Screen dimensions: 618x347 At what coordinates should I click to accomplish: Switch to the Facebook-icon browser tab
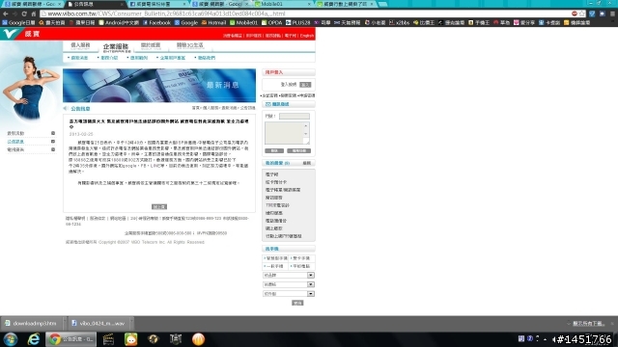pyautogui.click(x=157, y=4)
